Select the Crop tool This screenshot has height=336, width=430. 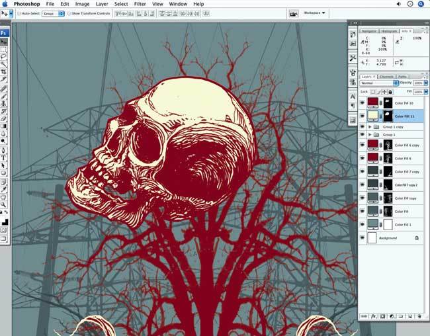(x=4, y=71)
